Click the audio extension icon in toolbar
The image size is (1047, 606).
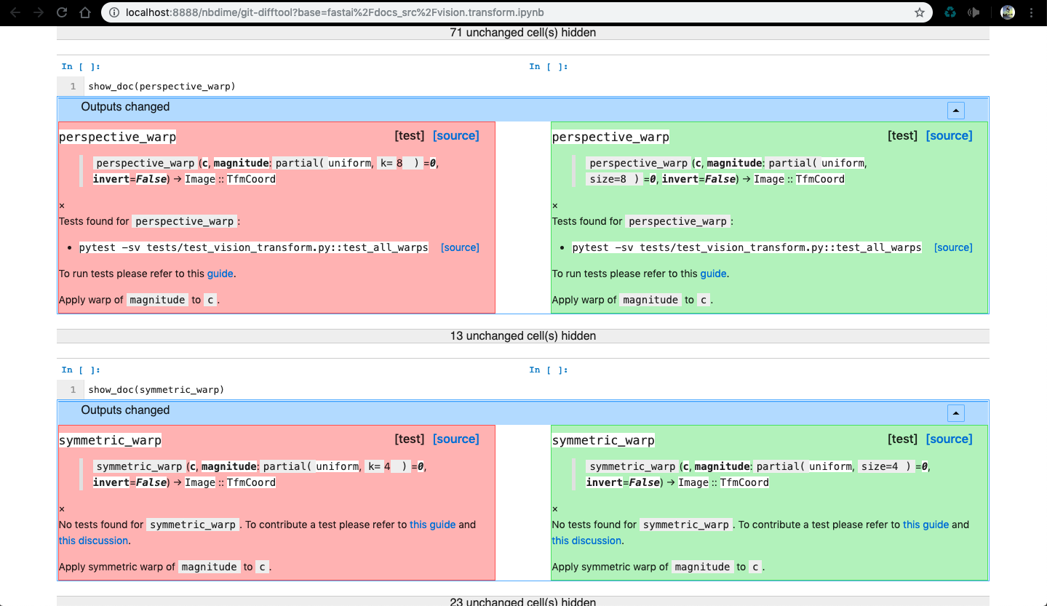(974, 12)
